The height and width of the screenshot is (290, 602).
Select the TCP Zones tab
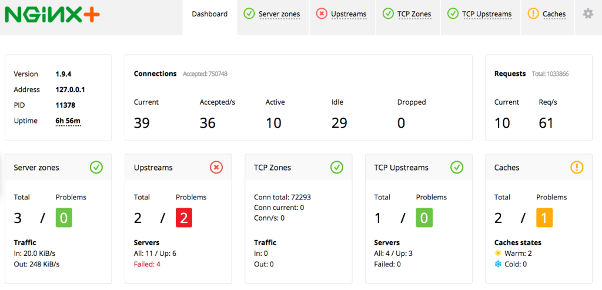pos(407,14)
